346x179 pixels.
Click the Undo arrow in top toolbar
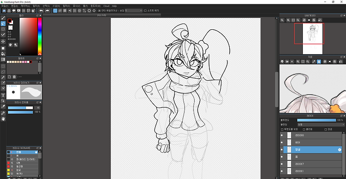[41, 11]
